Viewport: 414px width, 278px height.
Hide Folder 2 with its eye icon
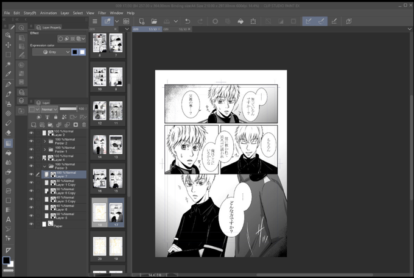coord(31,141)
